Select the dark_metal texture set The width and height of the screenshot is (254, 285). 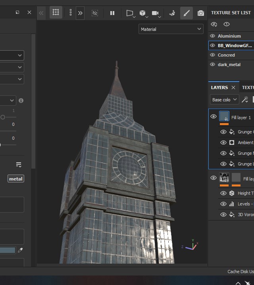click(229, 65)
